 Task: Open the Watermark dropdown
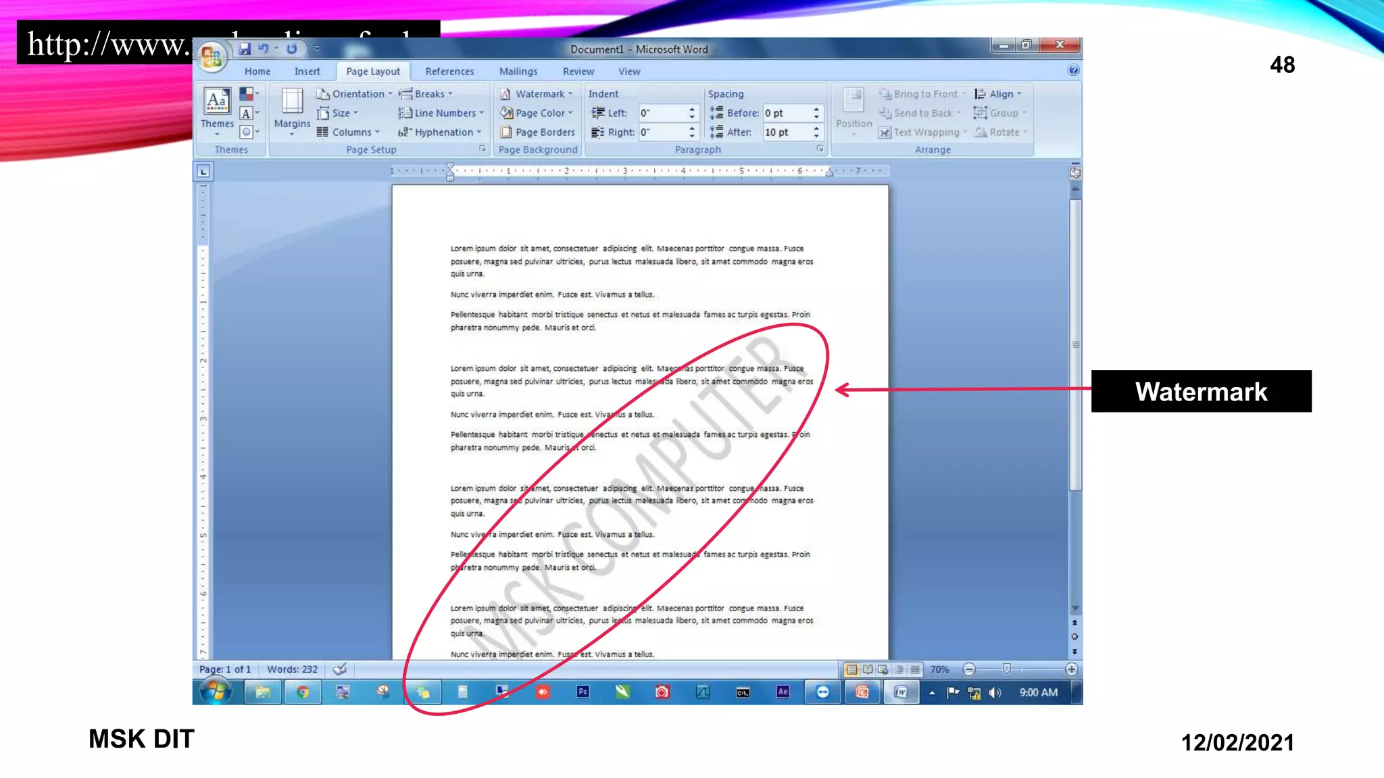pyautogui.click(x=539, y=94)
